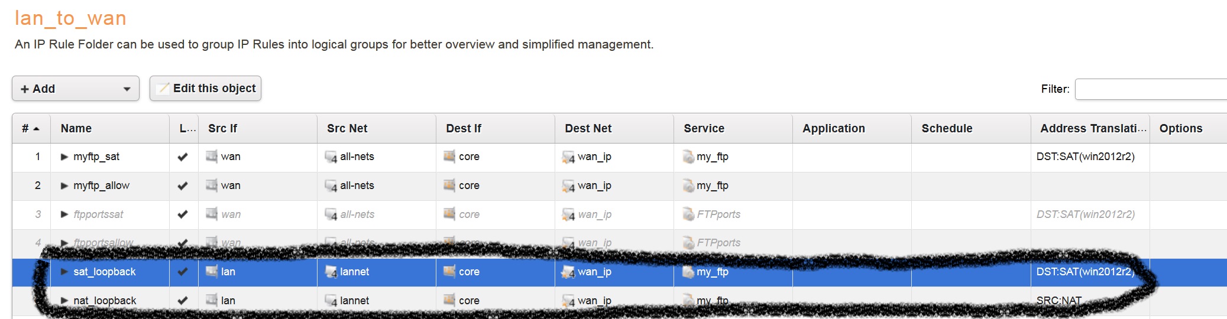The width and height of the screenshot is (1227, 319).
Task: Toggle the log checkmark for myftp_allow rule
Action: point(183,185)
